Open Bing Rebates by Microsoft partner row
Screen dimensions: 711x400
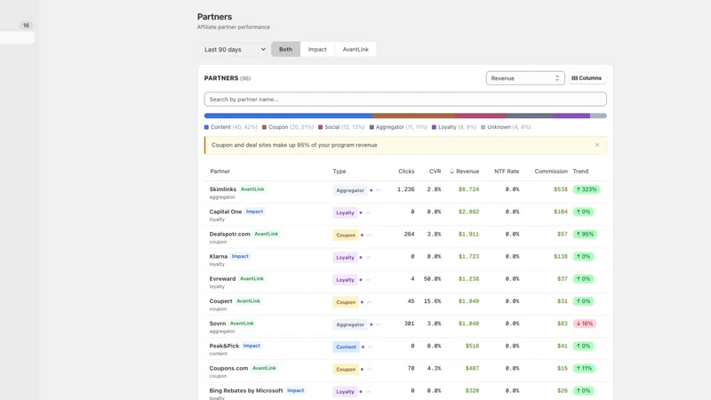405,392
